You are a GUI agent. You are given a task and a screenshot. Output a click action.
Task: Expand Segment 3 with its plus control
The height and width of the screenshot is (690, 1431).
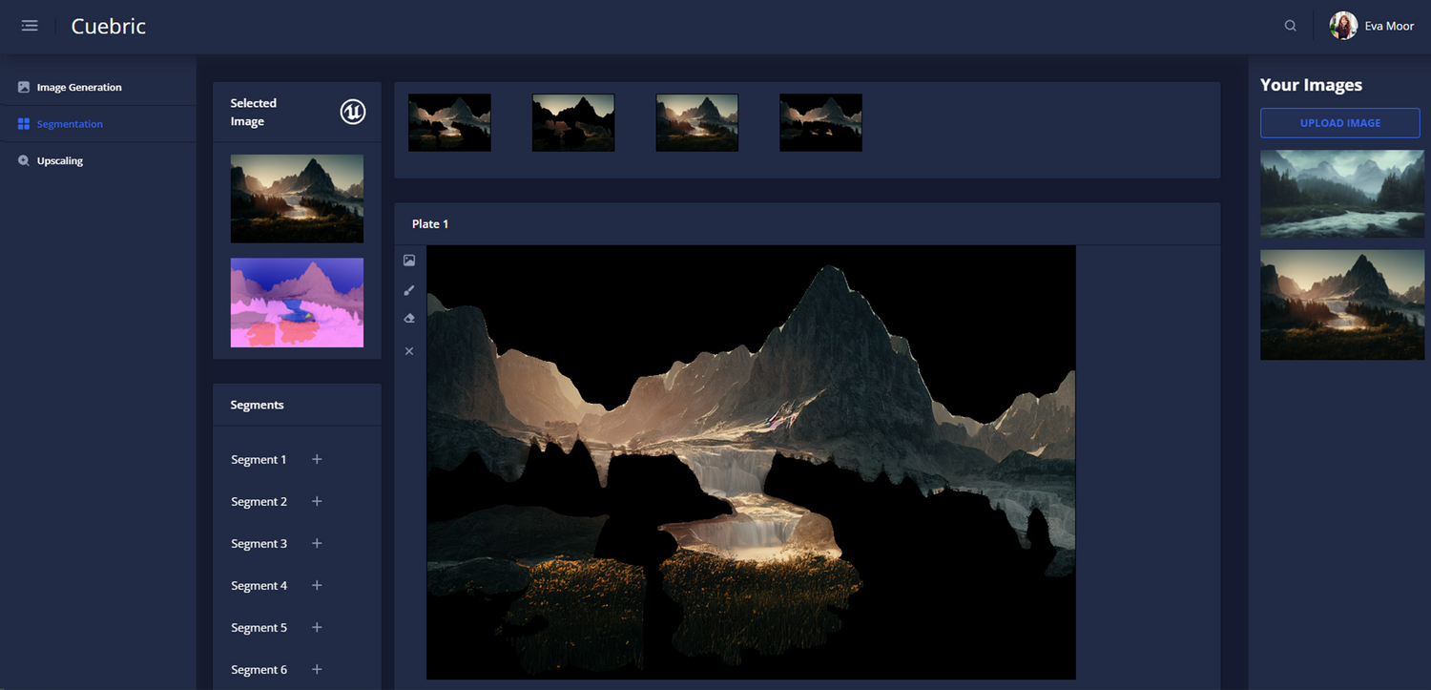click(317, 543)
